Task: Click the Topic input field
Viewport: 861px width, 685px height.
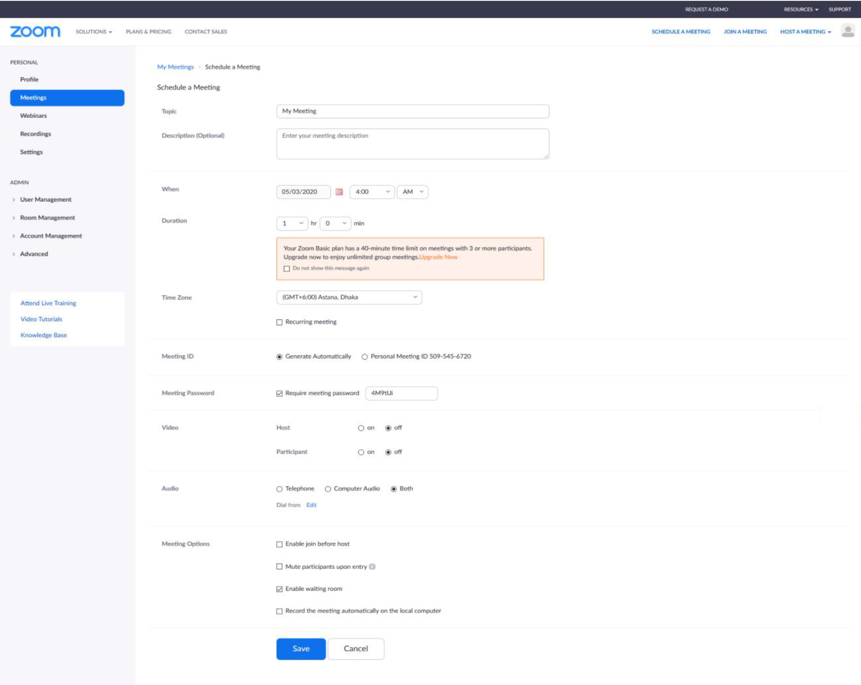Action: (x=413, y=111)
